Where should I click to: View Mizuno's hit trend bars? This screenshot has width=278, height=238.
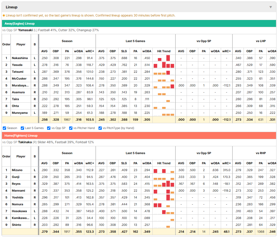tap(164, 170)
